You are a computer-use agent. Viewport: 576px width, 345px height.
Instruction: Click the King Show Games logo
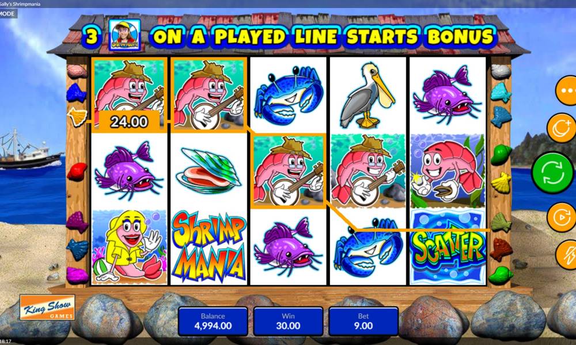[x=47, y=307]
